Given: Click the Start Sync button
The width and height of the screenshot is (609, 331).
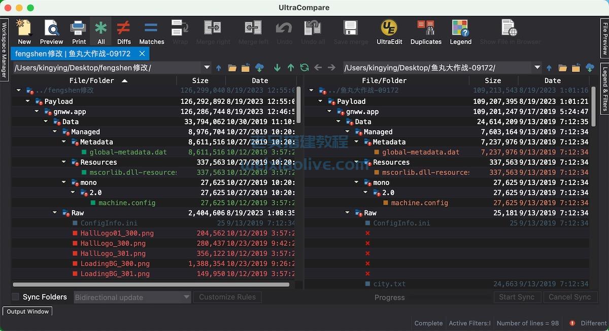Looking at the screenshot, I should pos(517,297).
